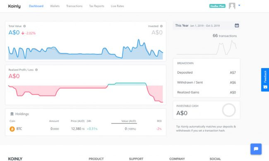This screenshot has height=161, width=269.
Task: Click the PRODUCT footer heading
Action: [x=96, y=159]
